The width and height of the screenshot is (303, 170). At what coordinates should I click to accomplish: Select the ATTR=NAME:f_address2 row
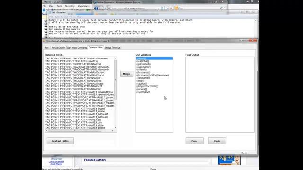click(x=80, y=117)
